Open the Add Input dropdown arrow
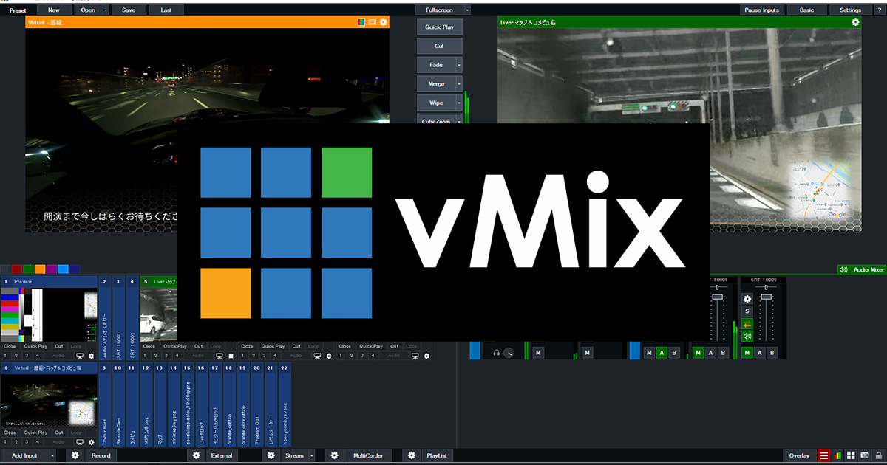This screenshot has width=887, height=465. tap(52, 456)
